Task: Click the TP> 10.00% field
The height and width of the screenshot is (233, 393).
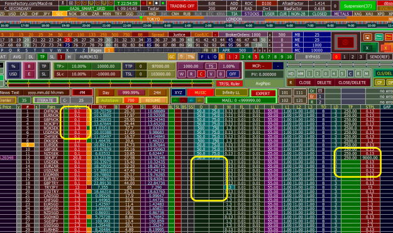Action: coord(79,67)
